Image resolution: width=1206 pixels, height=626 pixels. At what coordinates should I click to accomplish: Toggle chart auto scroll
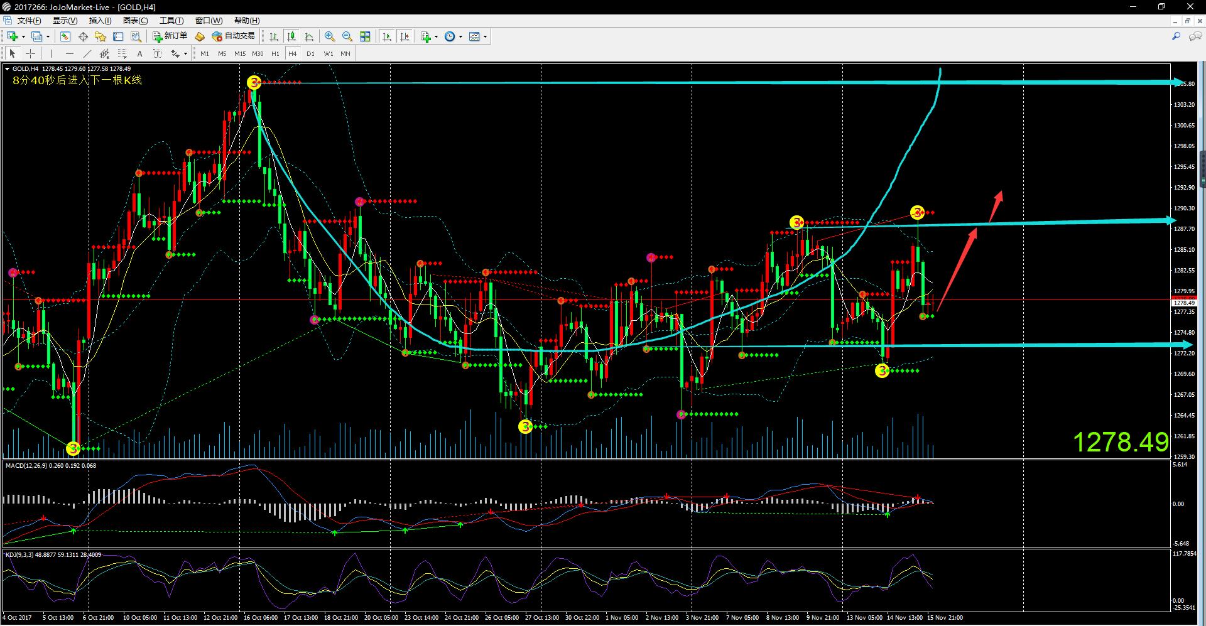click(x=387, y=37)
